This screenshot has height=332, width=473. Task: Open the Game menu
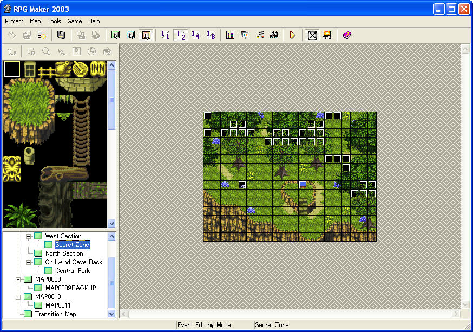coord(75,21)
